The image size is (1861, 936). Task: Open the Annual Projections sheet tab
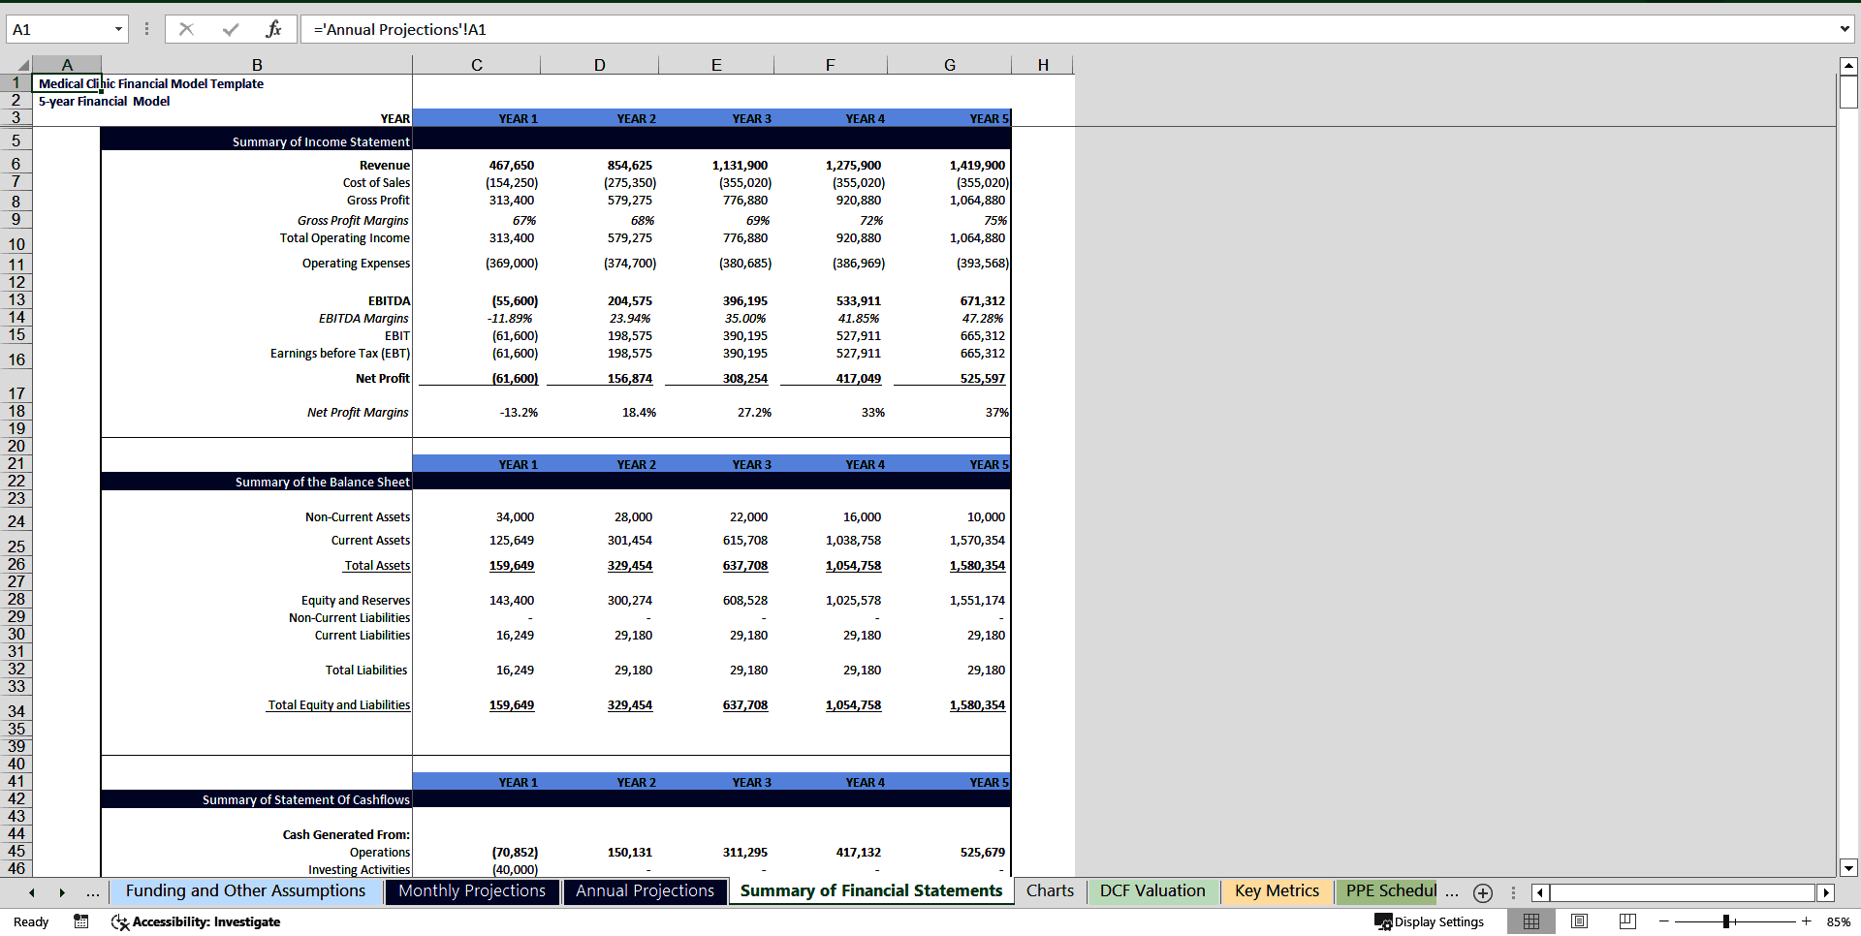pyautogui.click(x=645, y=891)
